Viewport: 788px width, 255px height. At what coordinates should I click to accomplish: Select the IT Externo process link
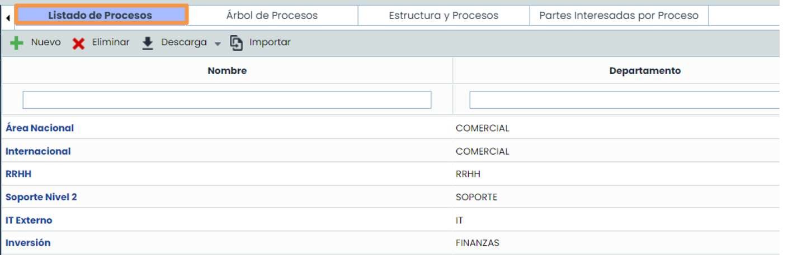pos(29,220)
